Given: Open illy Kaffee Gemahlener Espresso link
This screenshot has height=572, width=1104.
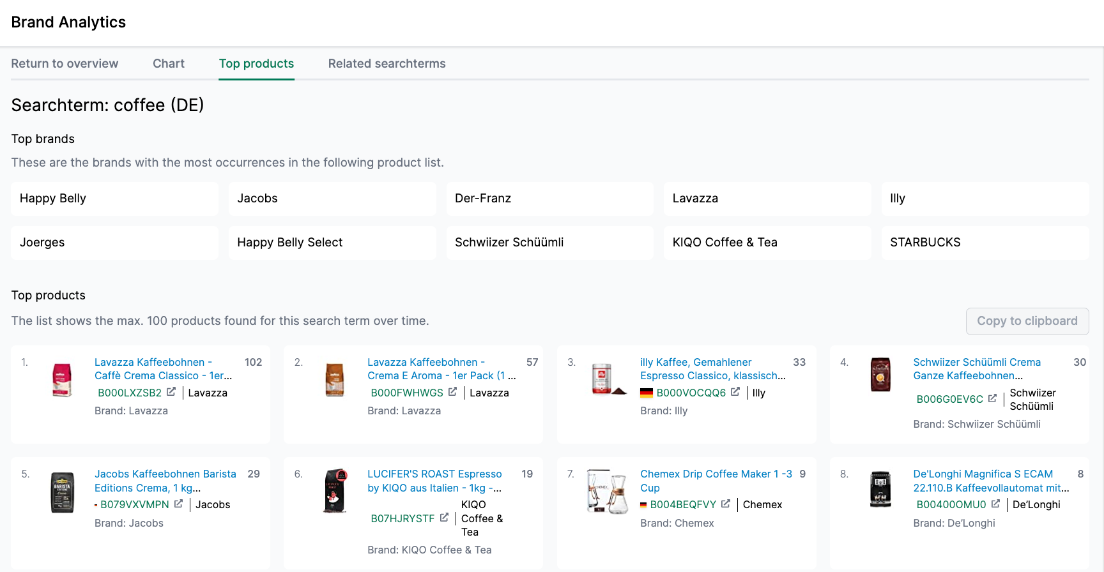Looking at the screenshot, I should (712, 369).
